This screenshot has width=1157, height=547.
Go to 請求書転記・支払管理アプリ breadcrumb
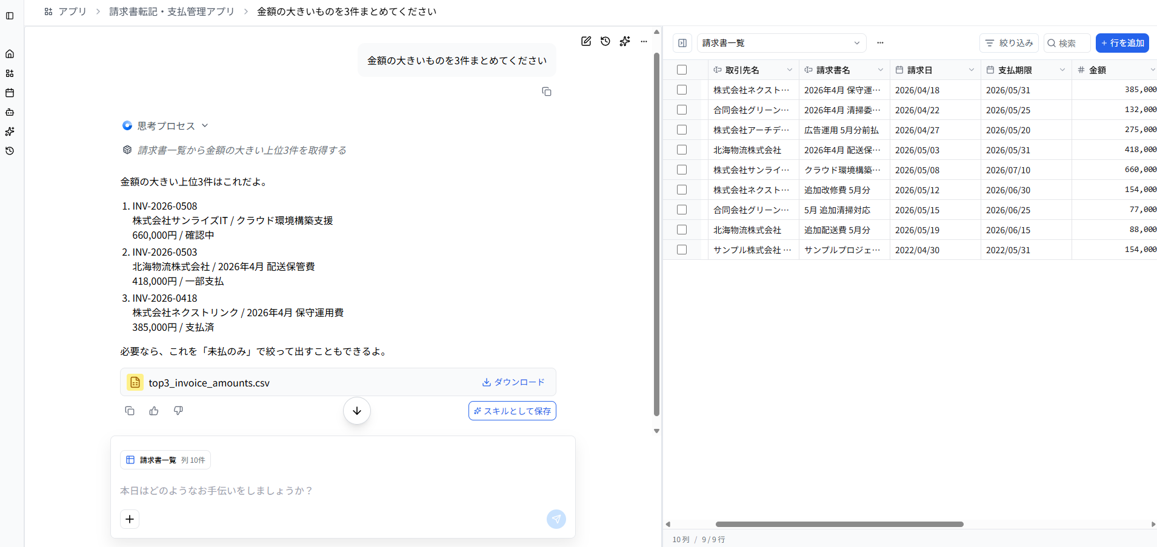[x=172, y=12]
